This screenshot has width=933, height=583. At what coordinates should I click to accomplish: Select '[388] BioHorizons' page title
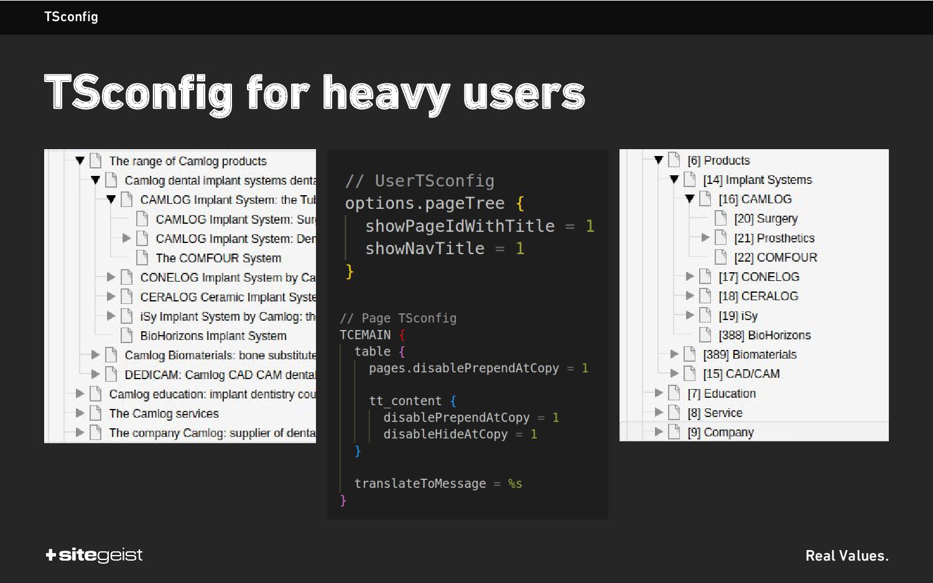pos(764,335)
